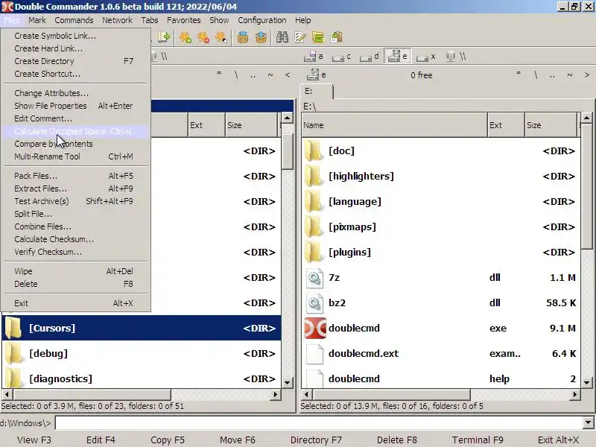The width and height of the screenshot is (596, 447).
Task: Click the bz2 dll file icon
Action: (x=314, y=303)
